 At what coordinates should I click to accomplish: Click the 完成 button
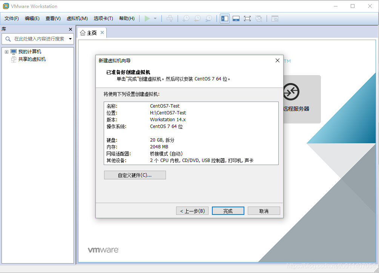pyautogui.click(x=228, y=211)
